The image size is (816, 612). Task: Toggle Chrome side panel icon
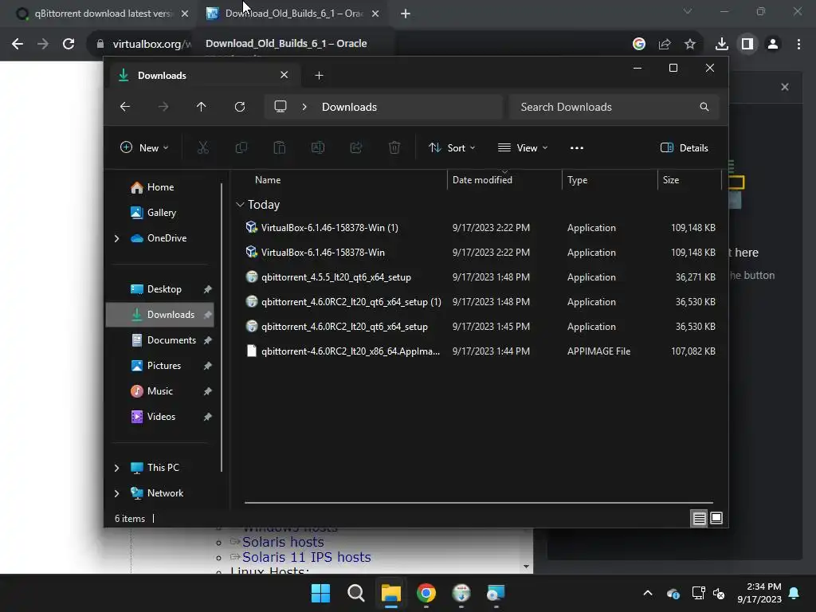(747, 44)
